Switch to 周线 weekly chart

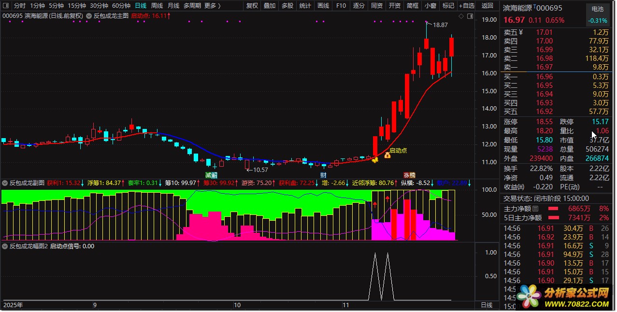[157, 6]
